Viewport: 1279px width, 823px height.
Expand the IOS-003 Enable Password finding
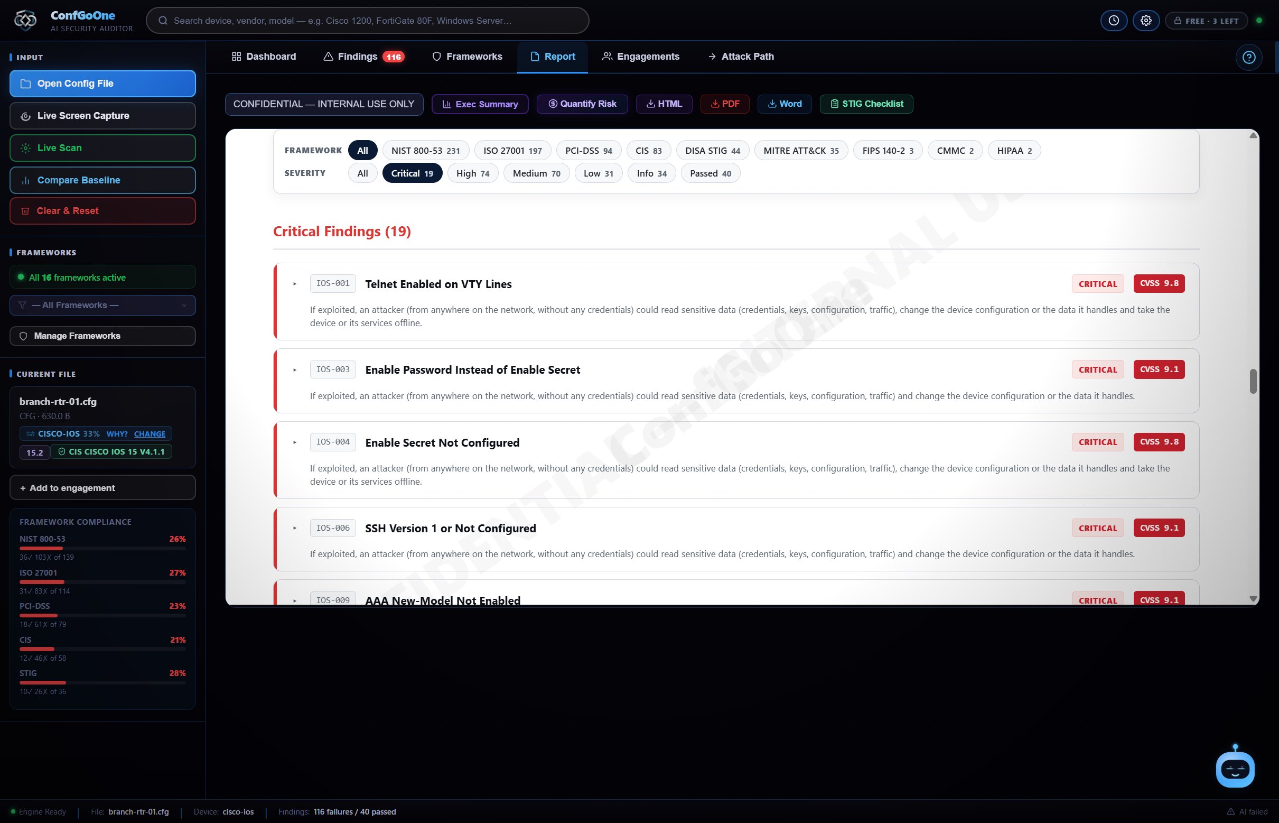[x=295, y=370]
